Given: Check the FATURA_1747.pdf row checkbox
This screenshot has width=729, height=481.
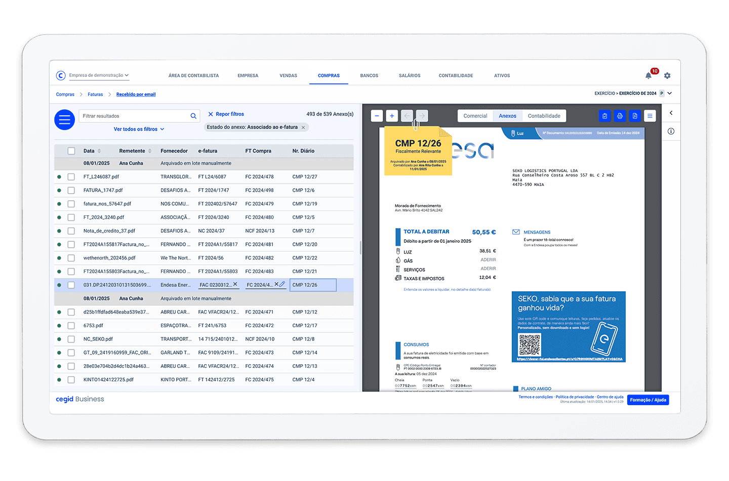Looking at the screenshot, I should coord(71,190).
